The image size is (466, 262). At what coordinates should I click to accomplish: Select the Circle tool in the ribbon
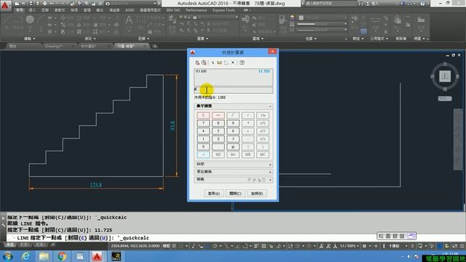pos(30,20)
